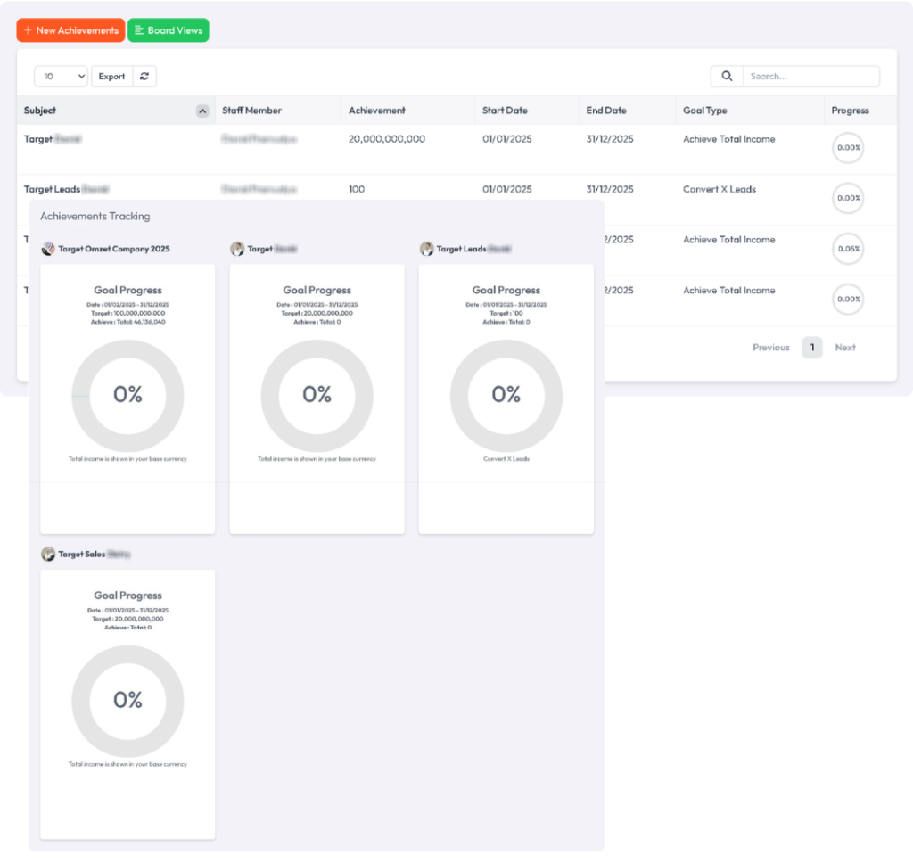Sort by Achievement column header
This screenshot has width=913, height=863.
point(376,111)
